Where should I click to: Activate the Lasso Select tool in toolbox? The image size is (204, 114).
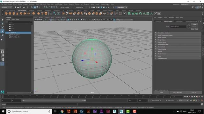coord(2,23)
